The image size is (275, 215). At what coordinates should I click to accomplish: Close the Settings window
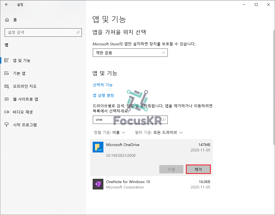pyautogui.click(x=269, y=5)
